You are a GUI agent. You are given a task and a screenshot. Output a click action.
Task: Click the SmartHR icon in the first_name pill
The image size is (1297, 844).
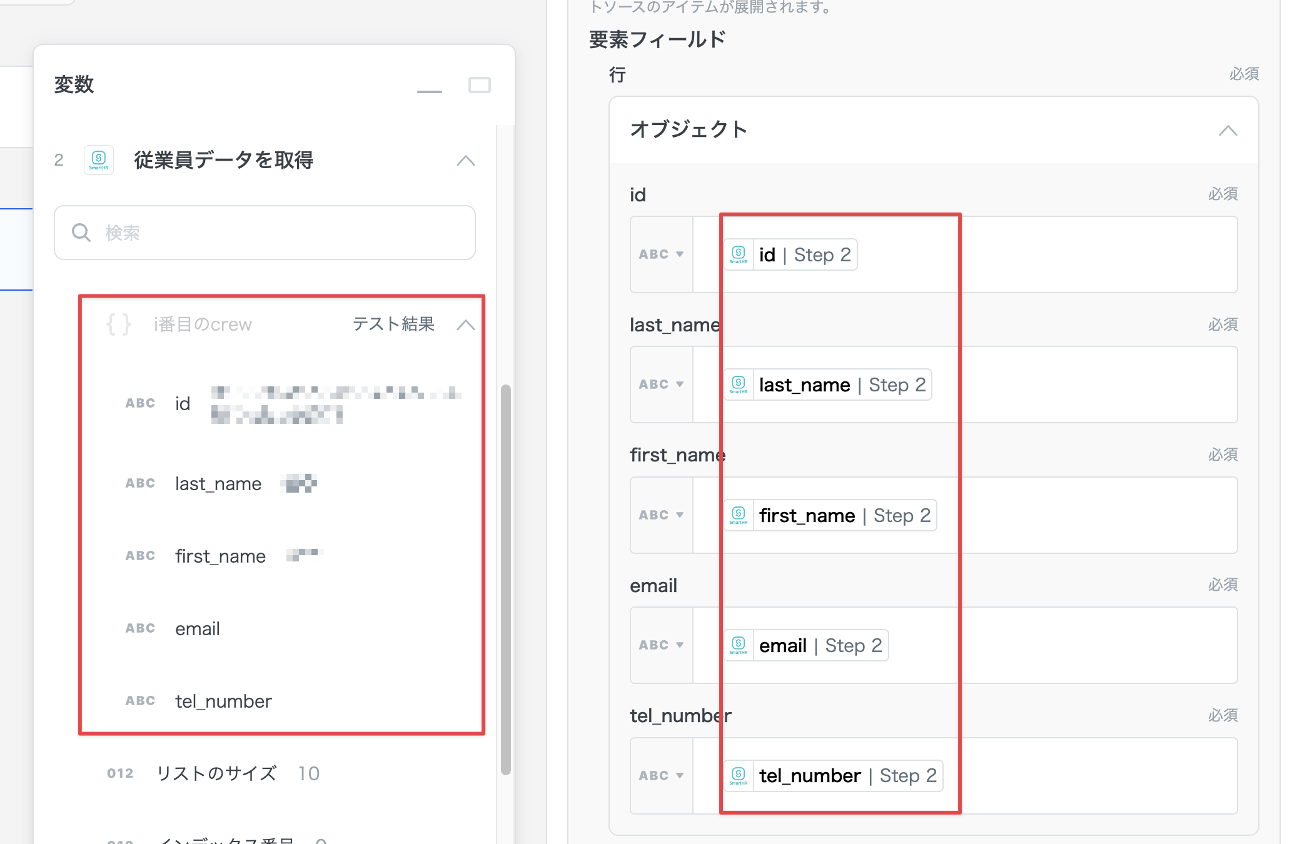click(739, 515)
